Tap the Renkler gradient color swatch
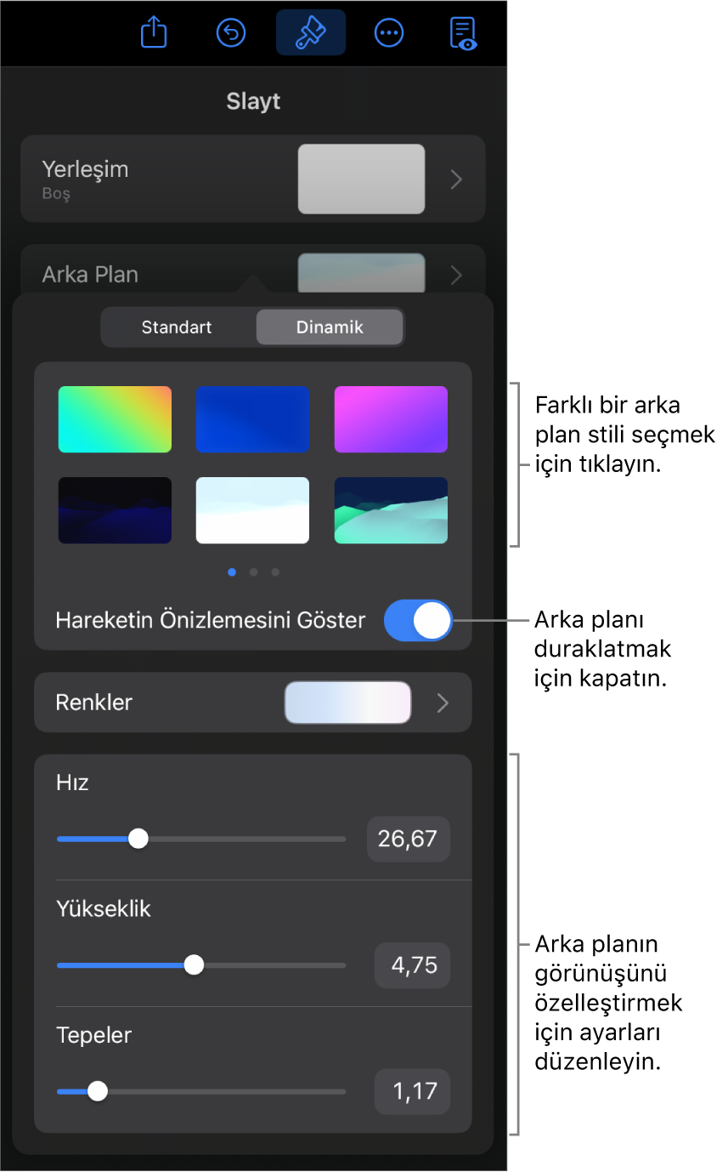Viewport: 728px width, 1172px height. [x=348, y=703]
